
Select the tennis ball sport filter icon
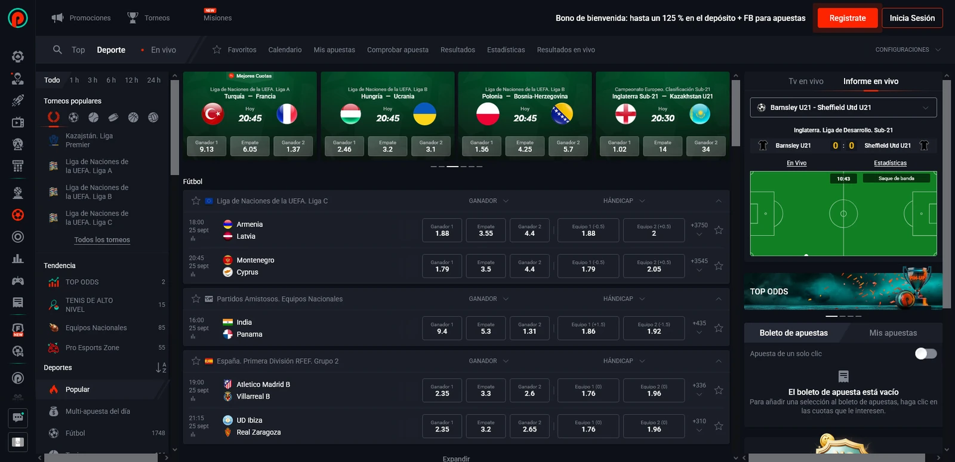click(x=94, y=118)
